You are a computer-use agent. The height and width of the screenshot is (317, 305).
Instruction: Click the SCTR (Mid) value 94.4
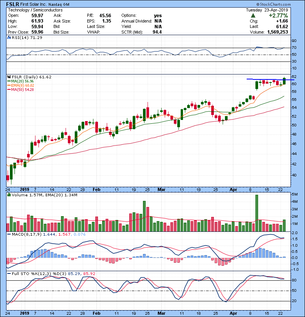pos(157,32)
